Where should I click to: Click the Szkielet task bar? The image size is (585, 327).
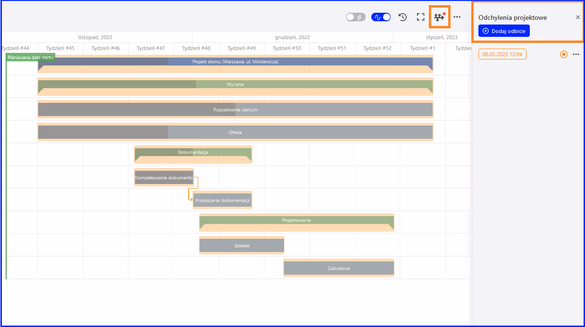242,245
